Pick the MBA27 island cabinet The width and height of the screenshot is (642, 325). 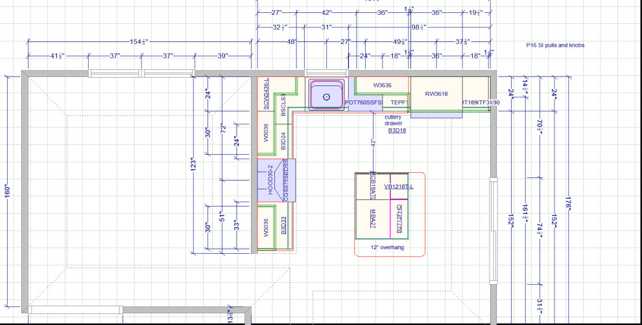[x=373, y=219]
